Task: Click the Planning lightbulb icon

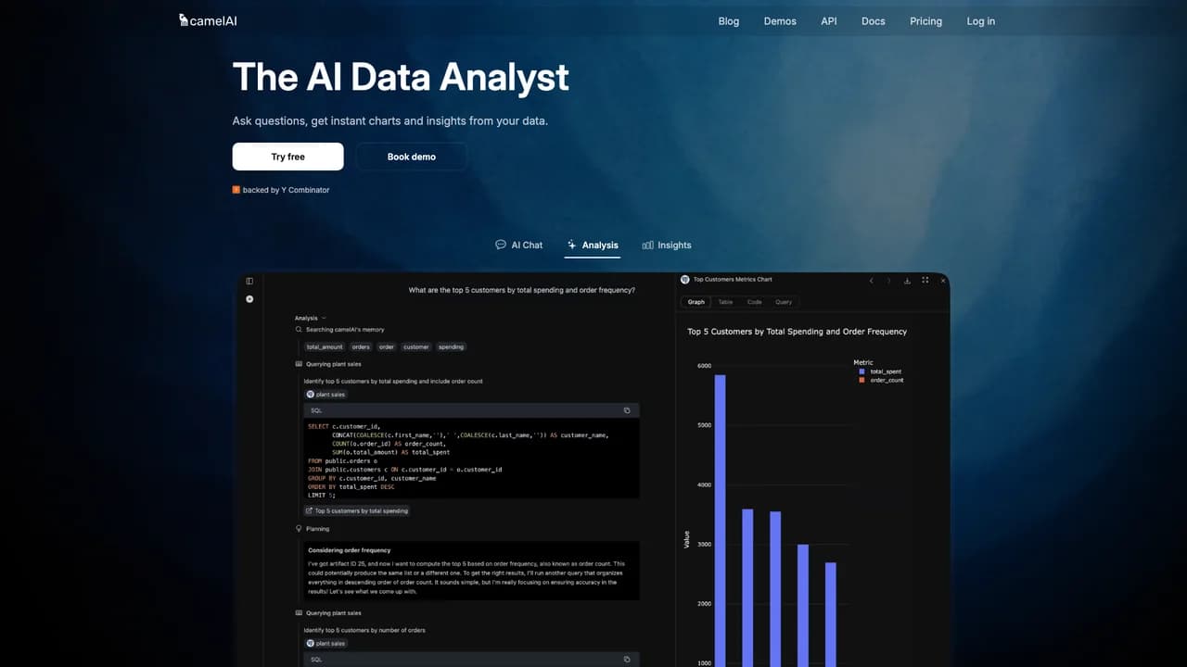Action: click(299, 529)
